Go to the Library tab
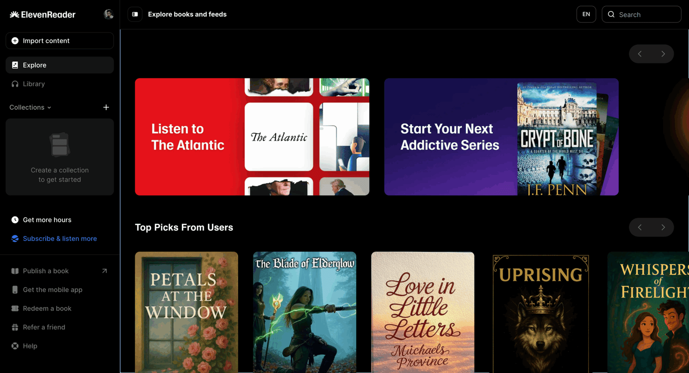Viewport: 689px width, 373px height. click(34, 84)
